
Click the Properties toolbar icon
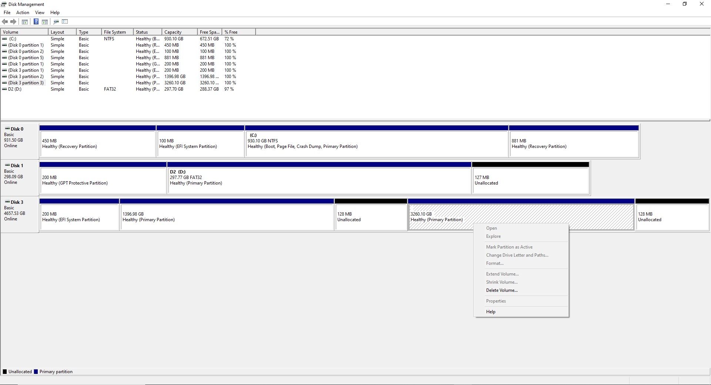coord(56,21)
